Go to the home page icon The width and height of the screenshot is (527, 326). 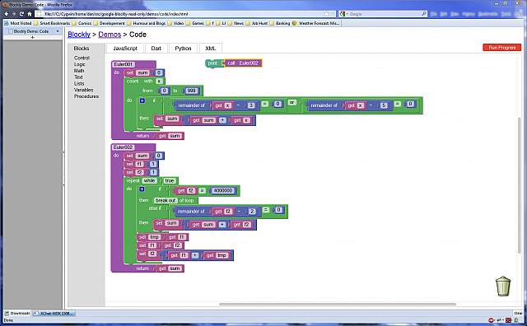[30, 14]
